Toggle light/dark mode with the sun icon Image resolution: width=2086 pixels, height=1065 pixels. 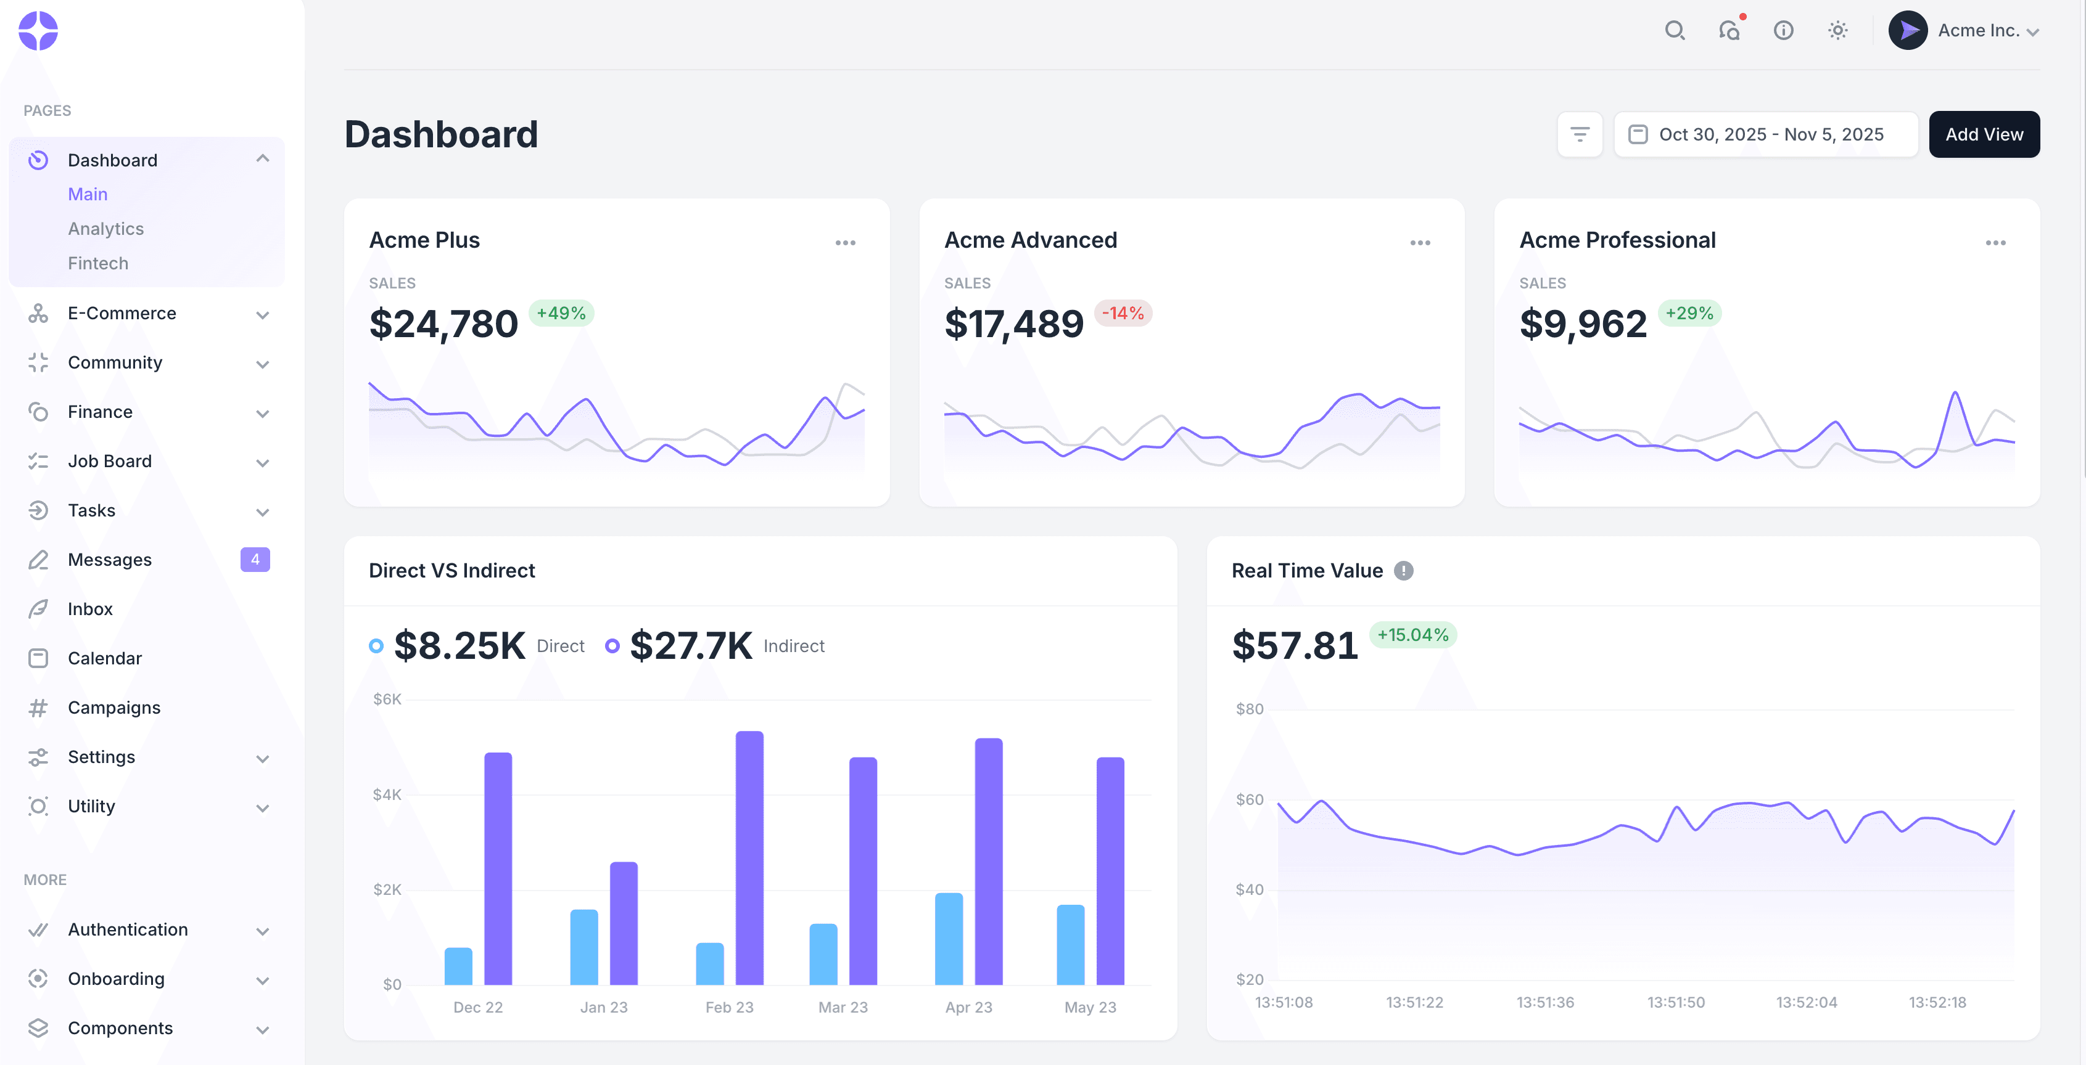[1837, 30]
